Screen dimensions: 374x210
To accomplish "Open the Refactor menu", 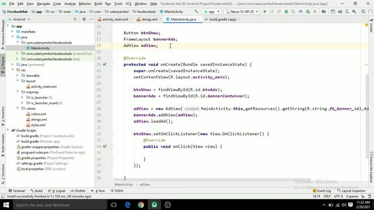I will click(85, 4).
